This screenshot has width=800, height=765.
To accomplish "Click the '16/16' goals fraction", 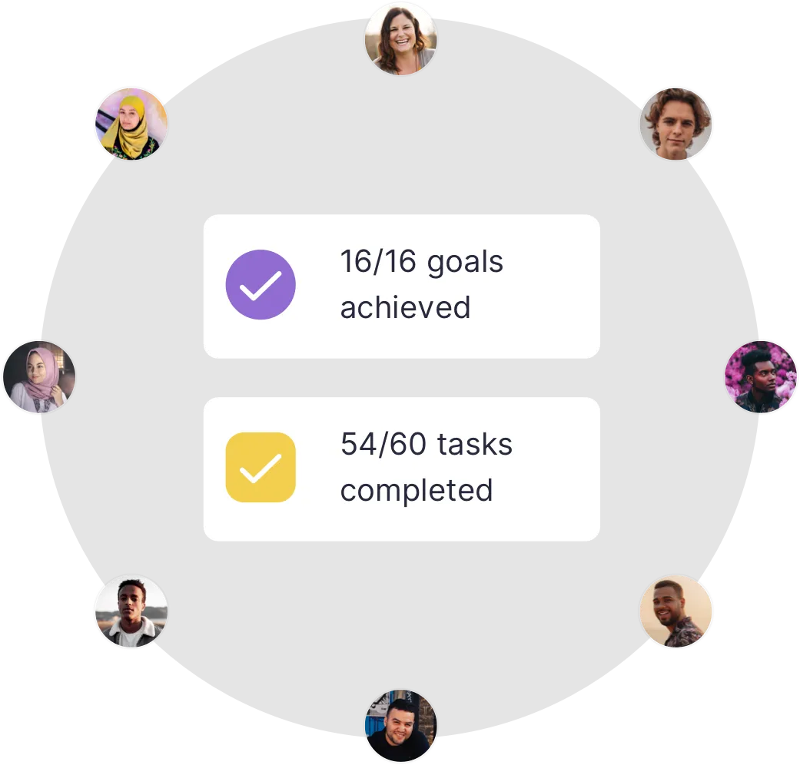I will (x=378, y=261).
